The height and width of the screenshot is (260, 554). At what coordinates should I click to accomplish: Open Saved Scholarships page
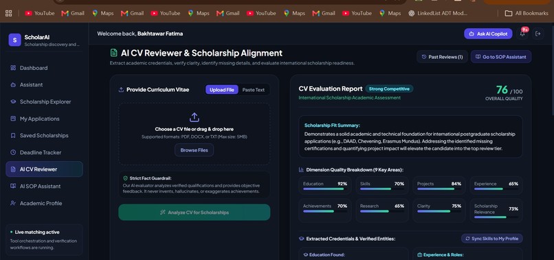44,135
